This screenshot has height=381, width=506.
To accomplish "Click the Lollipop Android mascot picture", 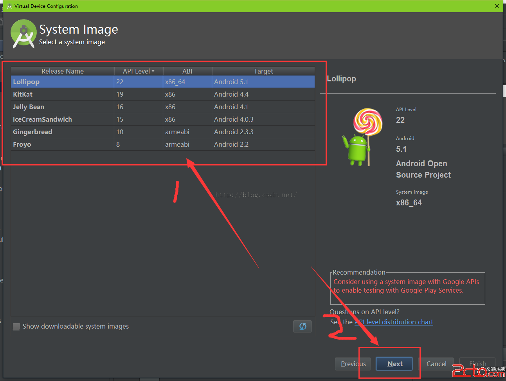I will [362, 137].
